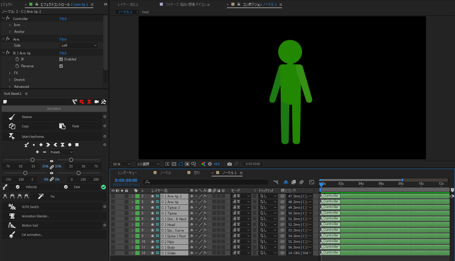
Task: Open the Side dropdown set to Left
Action: pyautogui.click(x=79, y=45)
